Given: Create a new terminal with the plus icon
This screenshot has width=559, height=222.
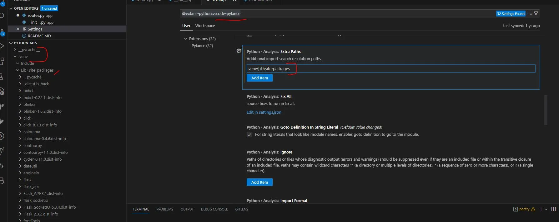Looking at the screenshot, I should tap(541, 209).
